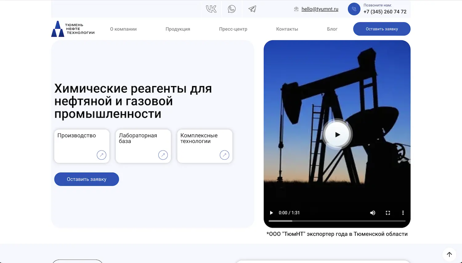462x263 pixels.
Task: Click the arrow icon on Лабораторная база card
Action: pos(163,155)
